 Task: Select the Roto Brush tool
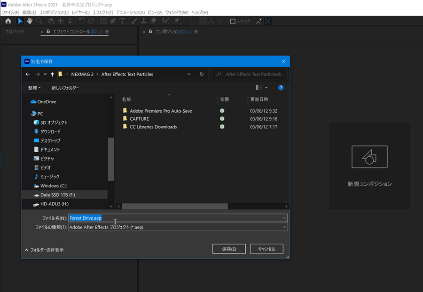165,21
